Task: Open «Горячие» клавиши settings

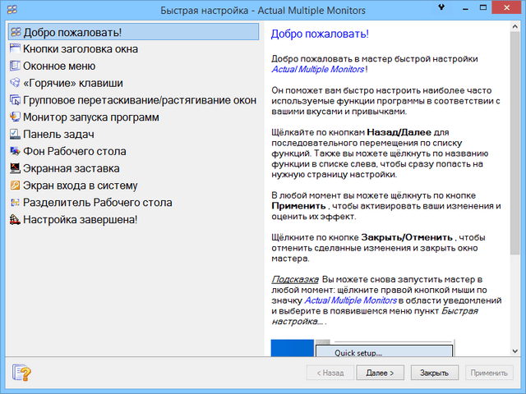Action: (73, 84)
